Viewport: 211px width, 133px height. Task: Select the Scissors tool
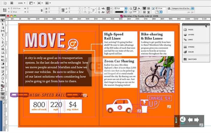pos(3,56)
